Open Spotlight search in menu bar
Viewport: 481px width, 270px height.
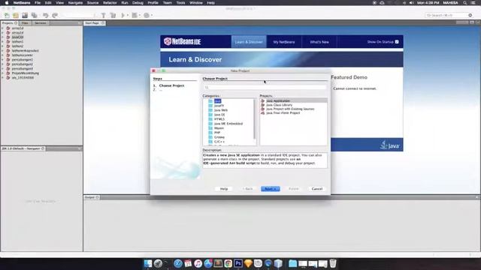click(465, 3)
